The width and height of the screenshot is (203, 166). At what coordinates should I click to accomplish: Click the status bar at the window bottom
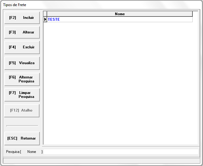pyautogui.click(x=101, y=160)
